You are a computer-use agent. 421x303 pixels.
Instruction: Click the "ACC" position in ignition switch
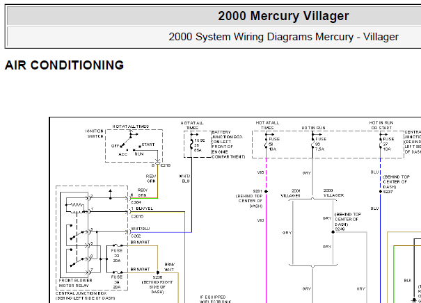pos(122,154)
